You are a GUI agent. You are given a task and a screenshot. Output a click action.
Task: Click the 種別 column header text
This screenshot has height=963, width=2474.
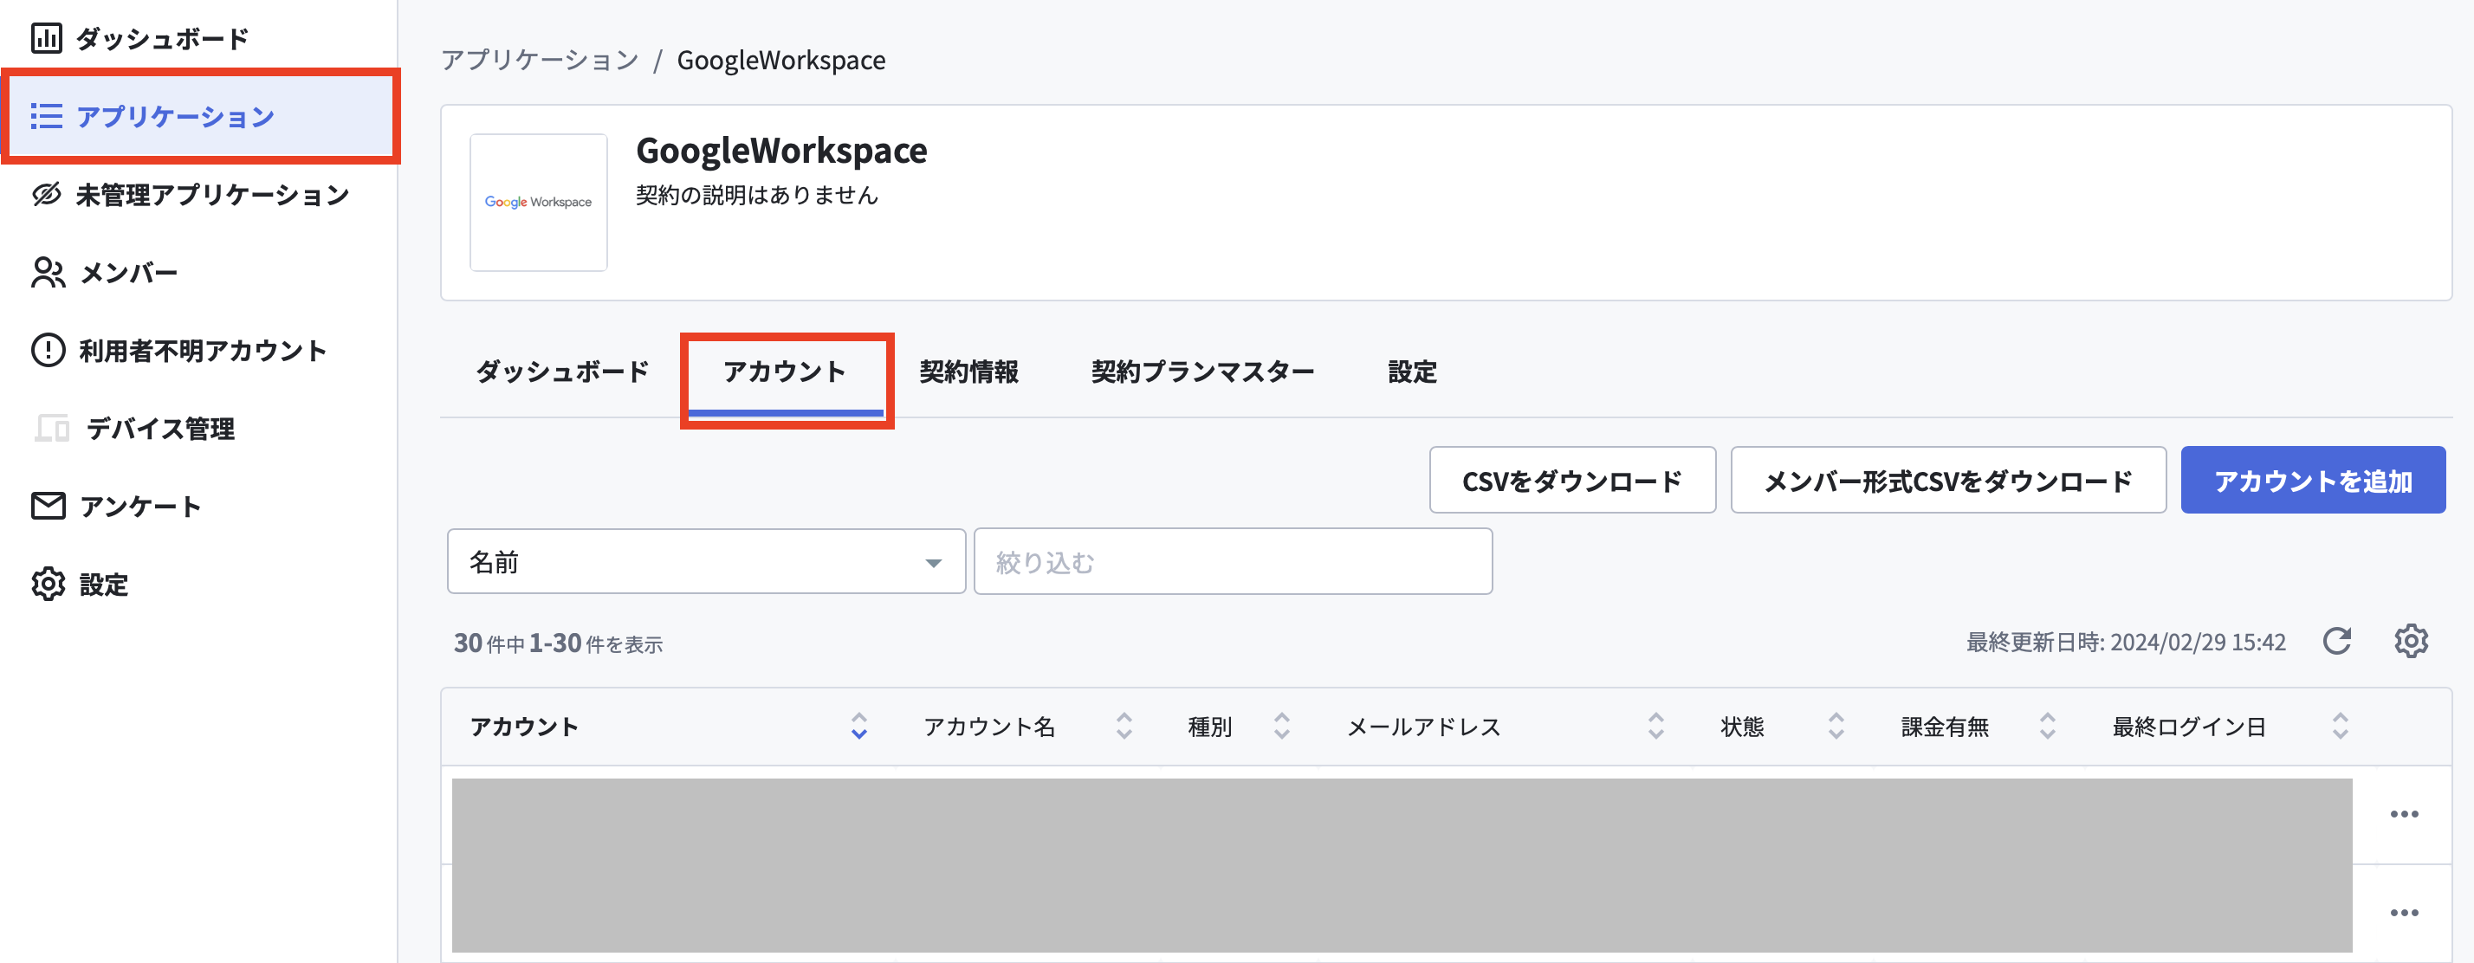pyautogui.click(x=1210, y=727)
